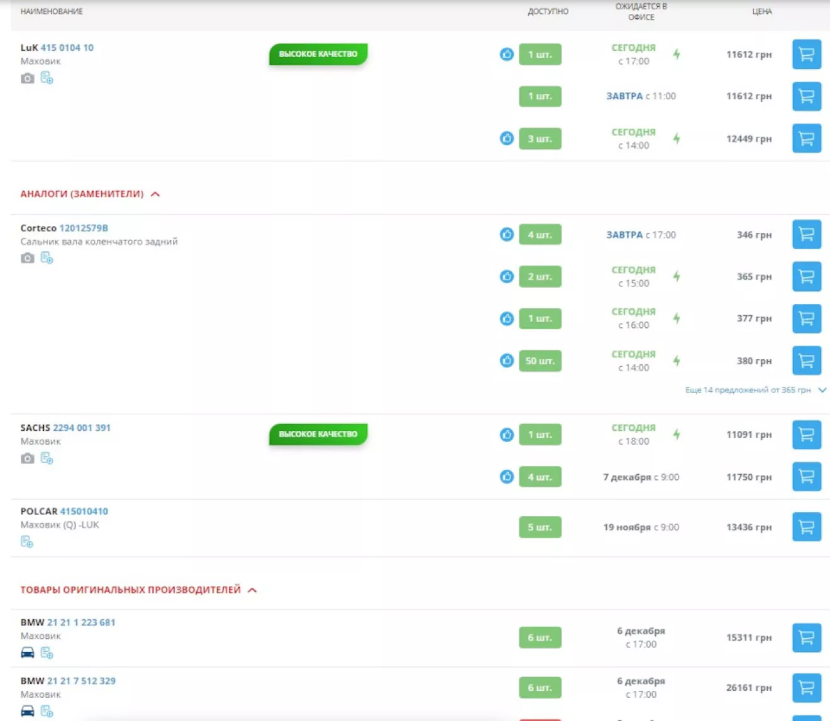This screenshot has width=830, height=721.
Task: Open details document icon for POLCAR flywheel
Action: pos(26,541)
